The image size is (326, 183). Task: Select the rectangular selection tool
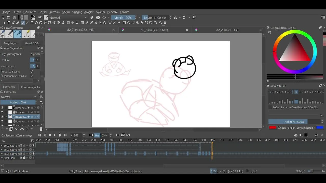(124, 23)
